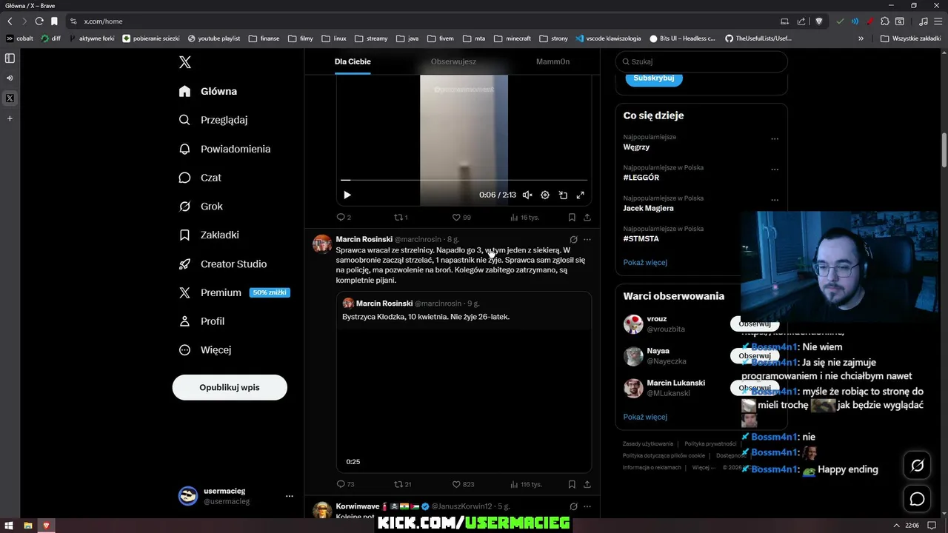The height and width of the screenshot is (533, 948).
Task: Open Przeglądaj from the X sidebar
Action: [213, 120]
